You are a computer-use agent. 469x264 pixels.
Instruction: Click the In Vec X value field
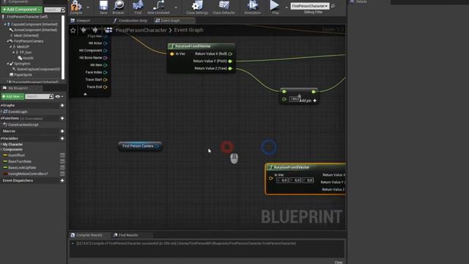pyautogui.click(x=282, y=180)
